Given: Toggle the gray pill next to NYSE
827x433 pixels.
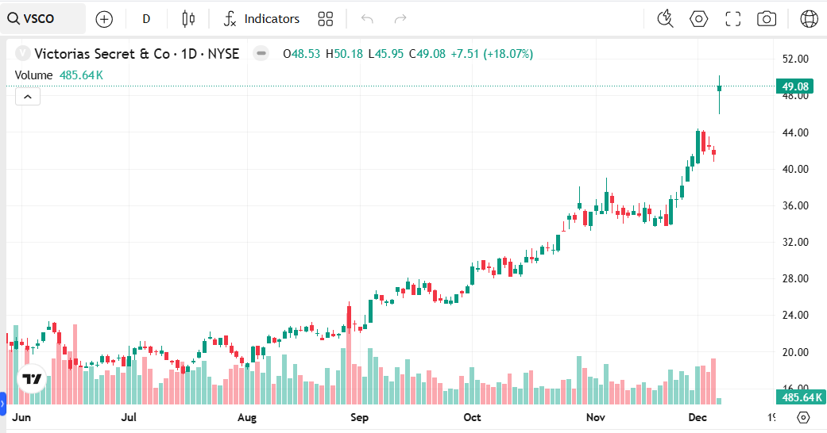Looking at the screenshot, I should [x=261, y=53].
